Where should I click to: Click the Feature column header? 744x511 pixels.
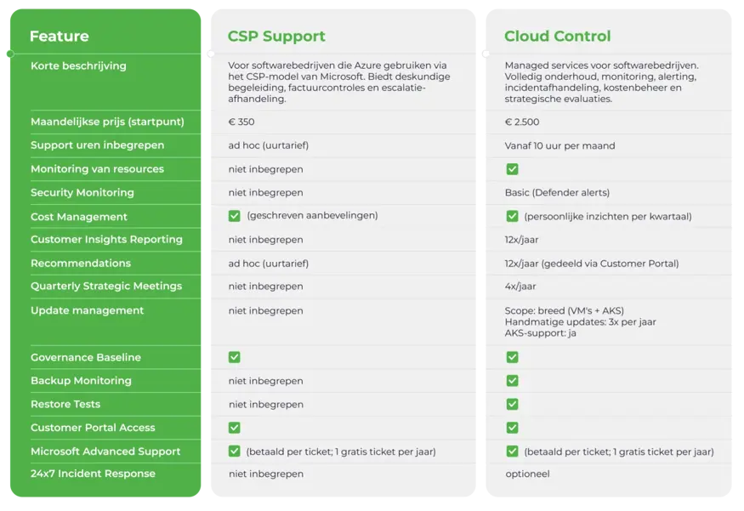point(59,37)
